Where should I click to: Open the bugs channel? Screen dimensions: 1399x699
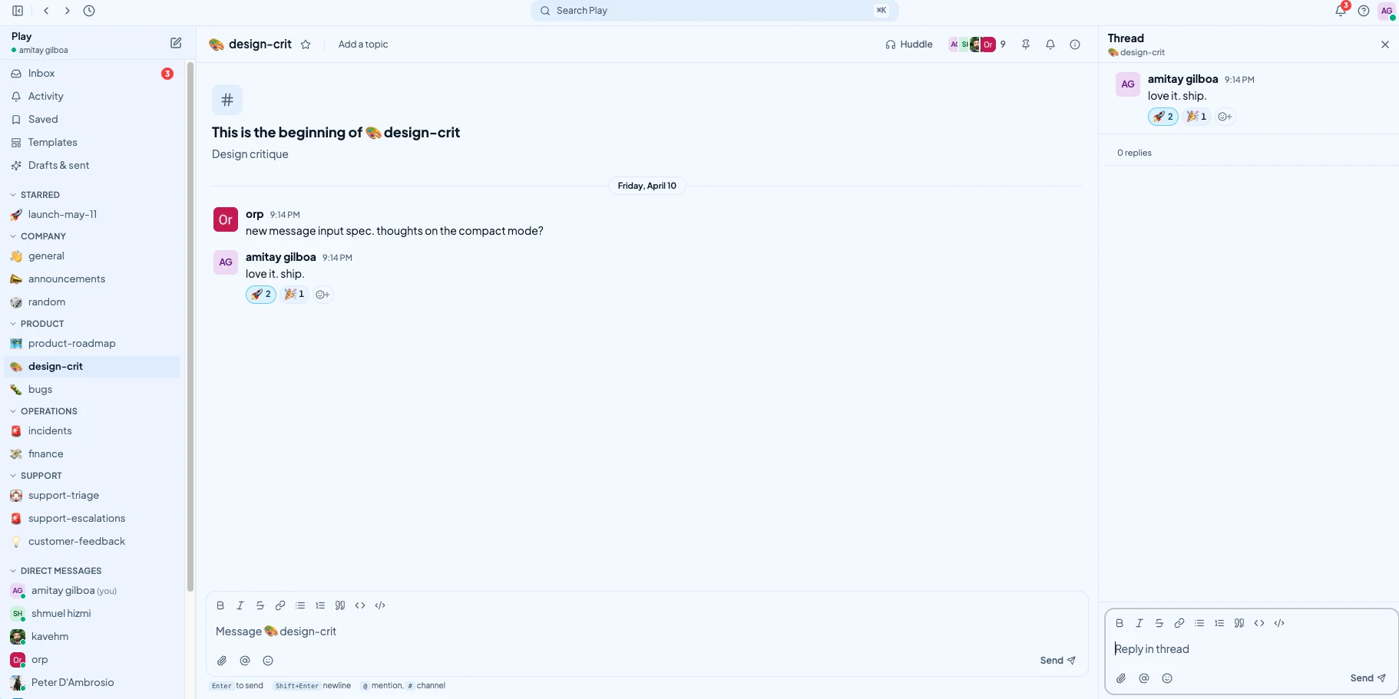tap(92, 390)
